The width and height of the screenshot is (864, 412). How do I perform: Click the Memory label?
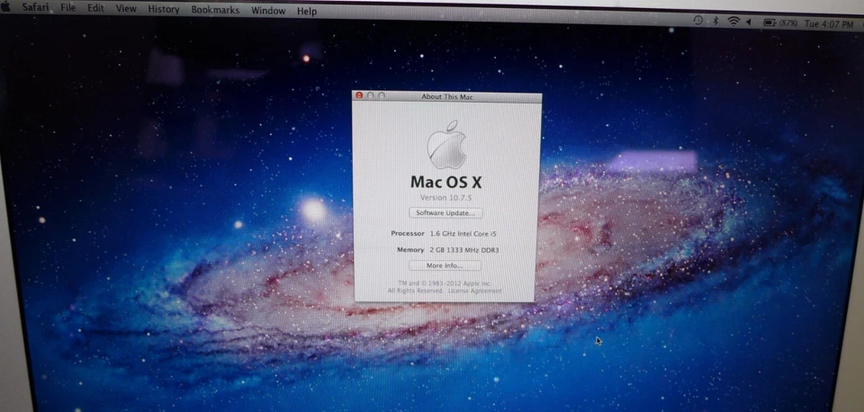(x=410, y=250)
